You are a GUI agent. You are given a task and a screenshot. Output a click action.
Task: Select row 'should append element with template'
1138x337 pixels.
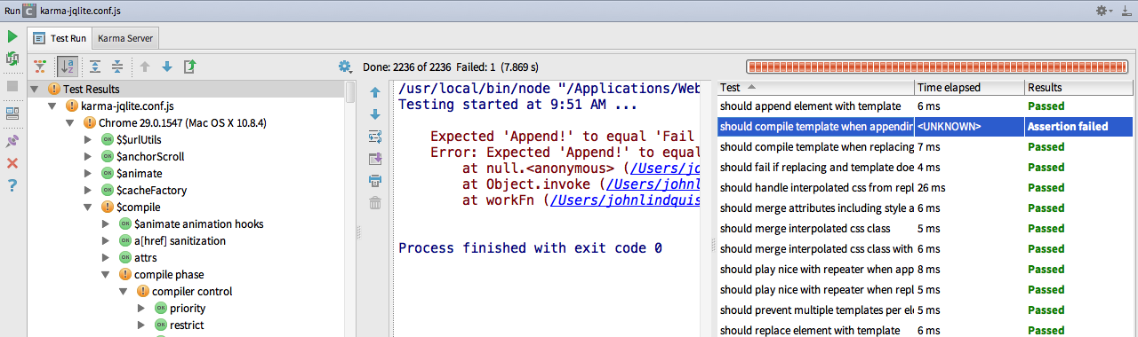coord(925,106)
